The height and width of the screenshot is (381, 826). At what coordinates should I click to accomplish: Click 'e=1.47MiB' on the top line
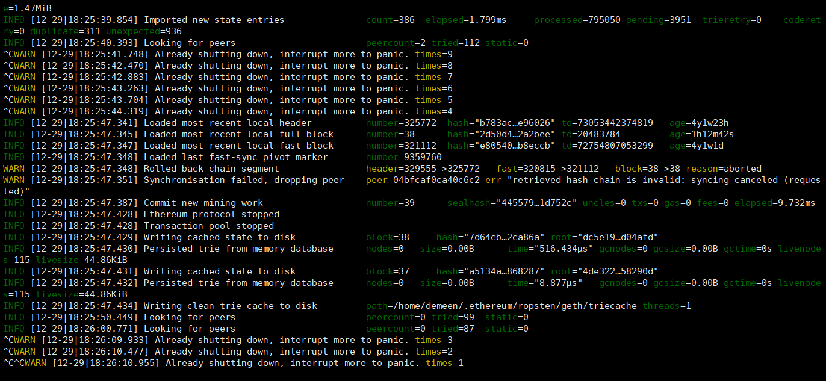[27, 8]
